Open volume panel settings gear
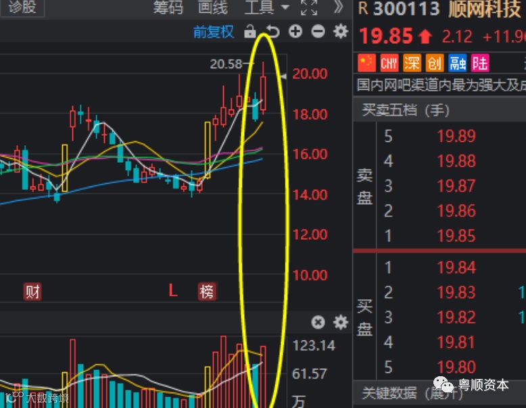Screen dimensions: 526x408 pos(341,322)
